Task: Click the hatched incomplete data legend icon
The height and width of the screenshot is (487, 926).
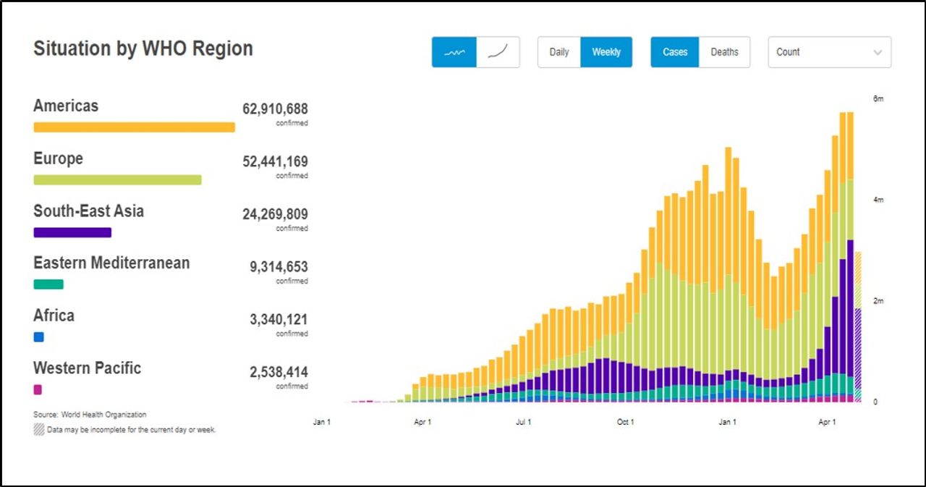Action: click(39, 429)
